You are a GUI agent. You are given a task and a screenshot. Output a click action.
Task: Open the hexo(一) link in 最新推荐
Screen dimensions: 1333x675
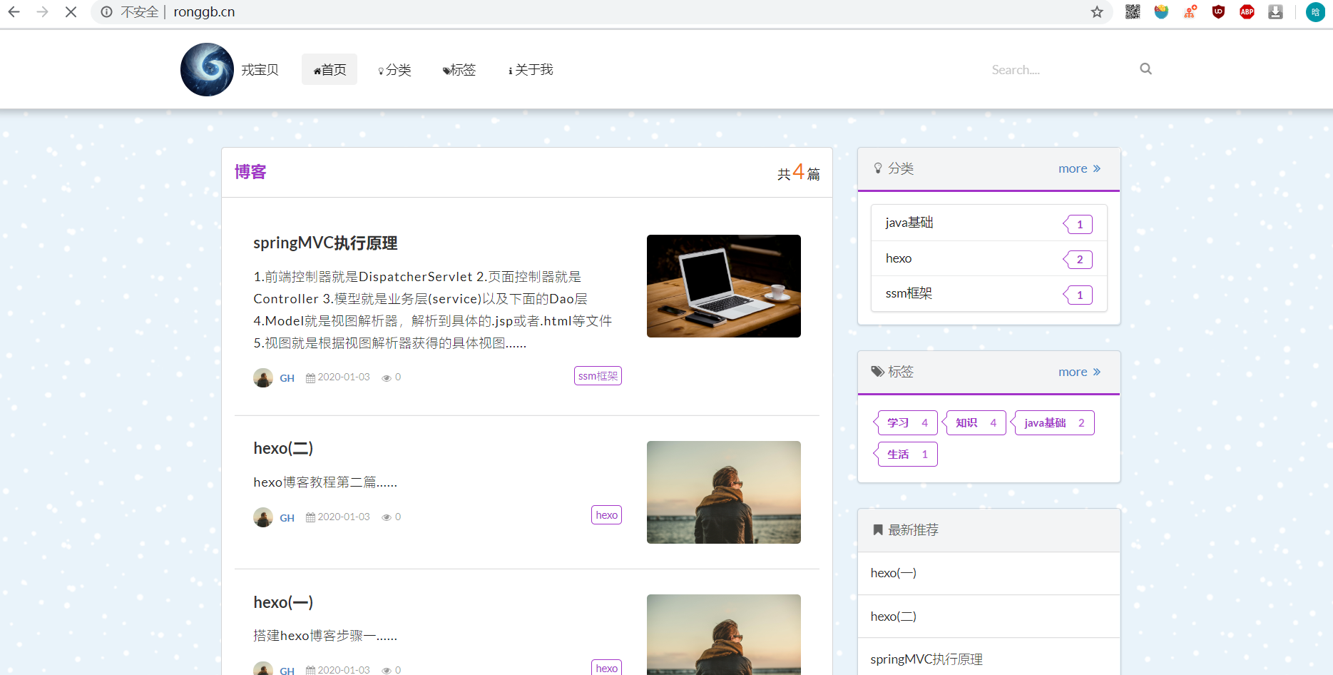893,572
